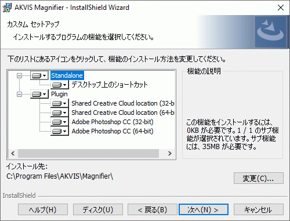
Task: Click the 35MB space requirement description text
Action: coord(232,135)
